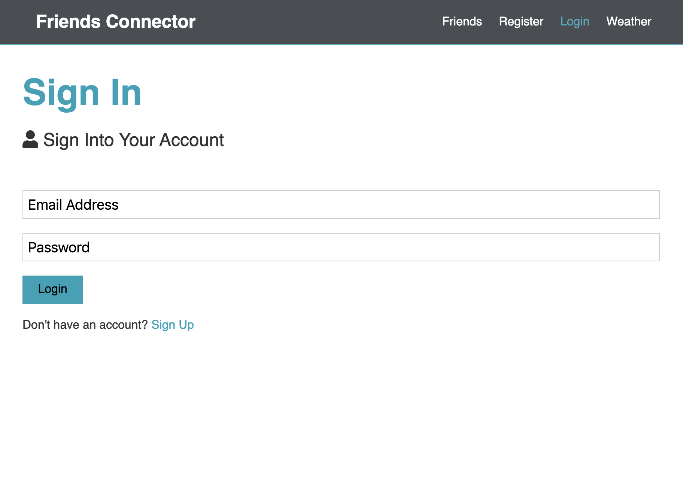The height and width of the screenshot is (489, 683).
Task: Click the user silhouette icon
Action: [x=30, y=139]
